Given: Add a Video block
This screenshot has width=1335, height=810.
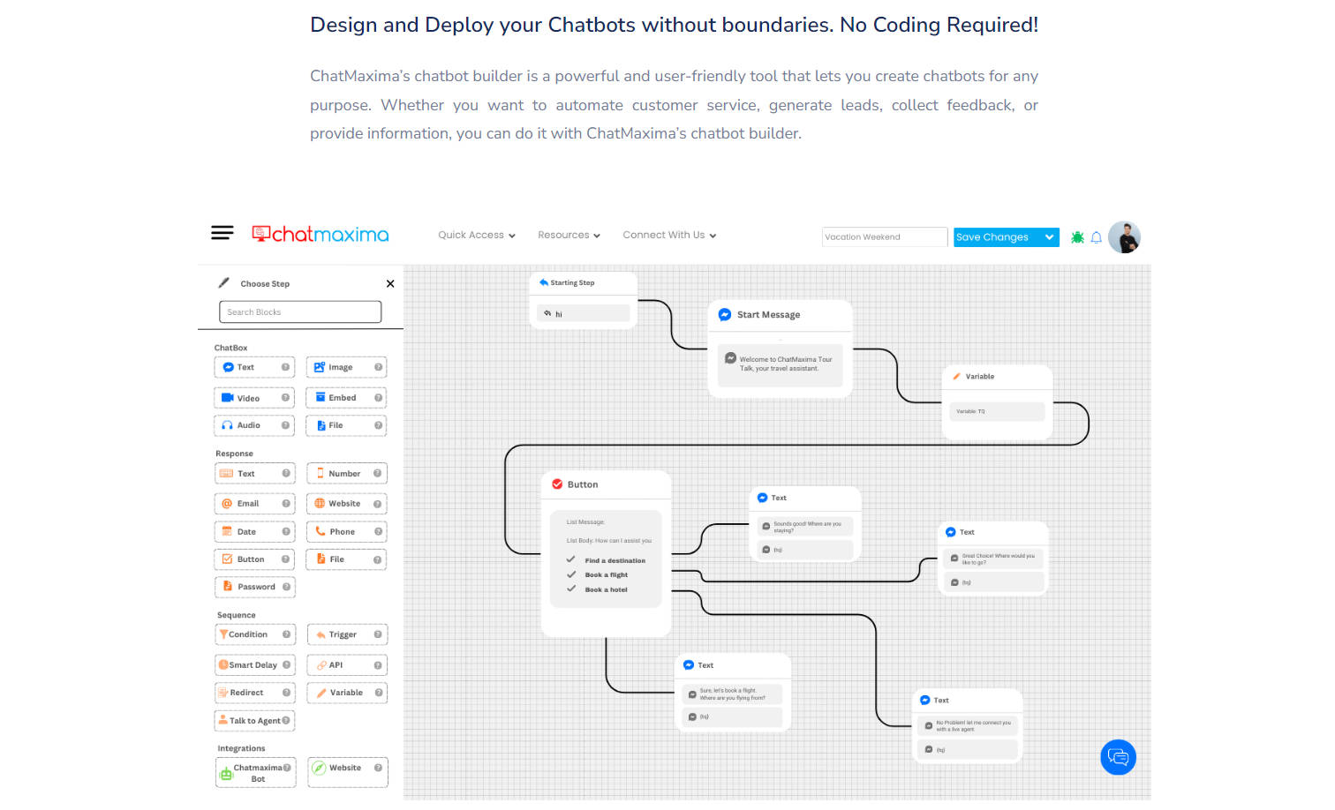Looking at the screenshot, I should point(254,398).
